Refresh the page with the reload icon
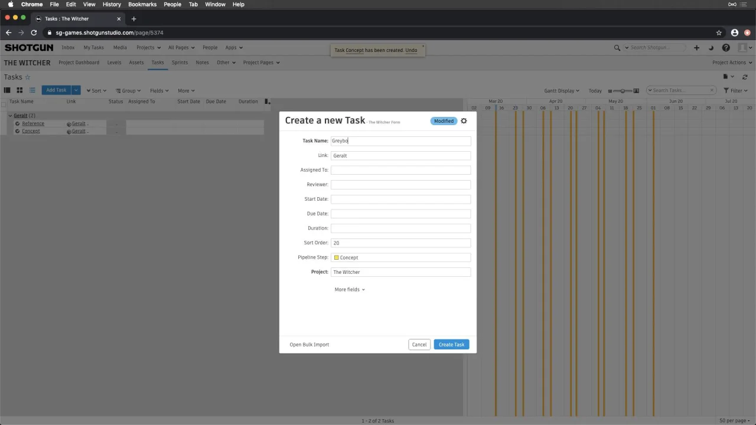 pyautogui.click(x=745, y=77)
